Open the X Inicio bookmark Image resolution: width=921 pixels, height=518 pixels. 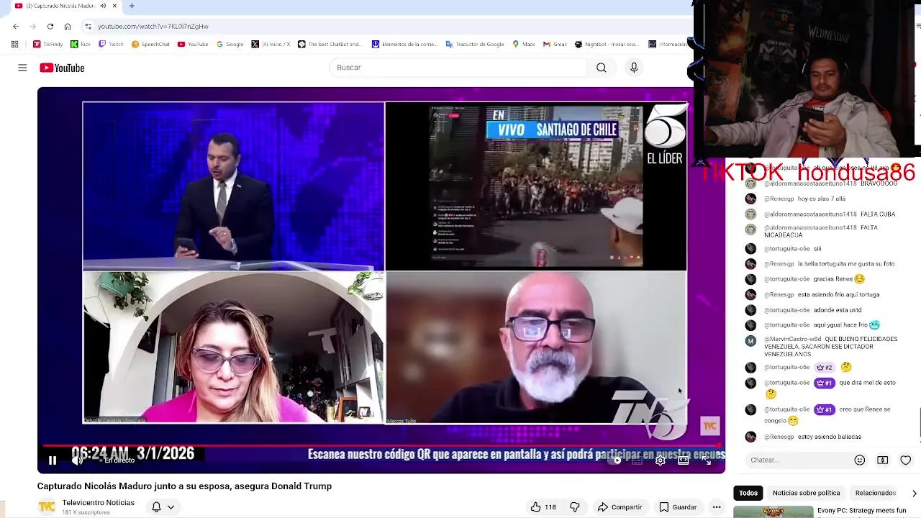271,45
